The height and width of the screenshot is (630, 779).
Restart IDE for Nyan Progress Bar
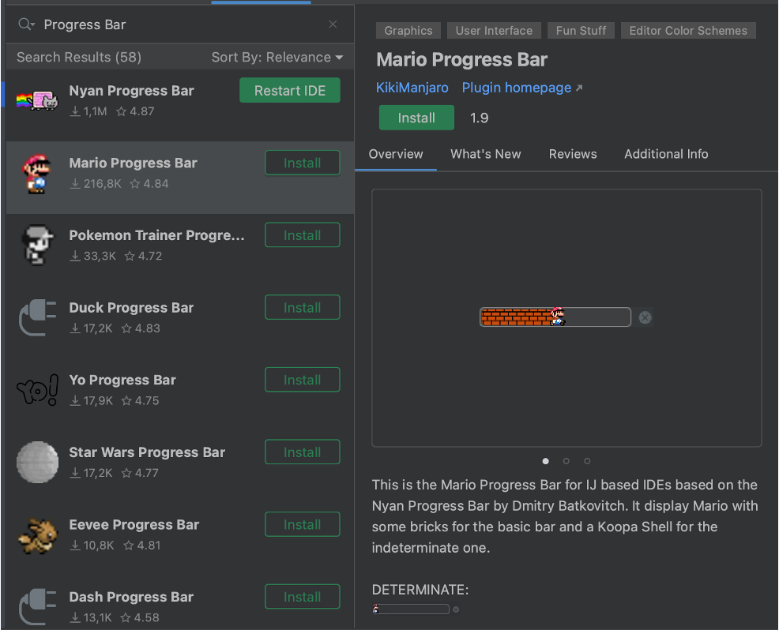(290, 90)
